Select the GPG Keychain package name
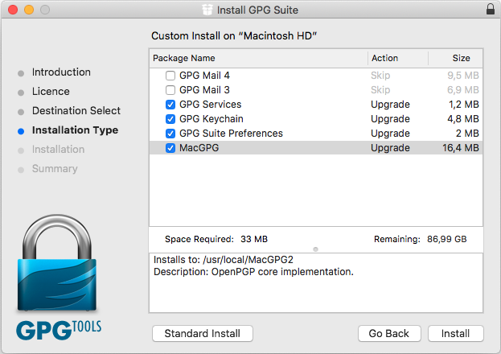501x354 pixels. [x=211, y=119]
